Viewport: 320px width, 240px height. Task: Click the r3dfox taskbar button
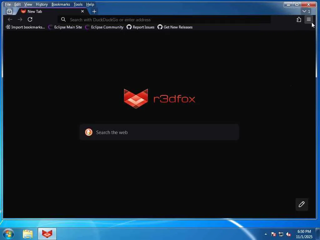tap(47, 234)
